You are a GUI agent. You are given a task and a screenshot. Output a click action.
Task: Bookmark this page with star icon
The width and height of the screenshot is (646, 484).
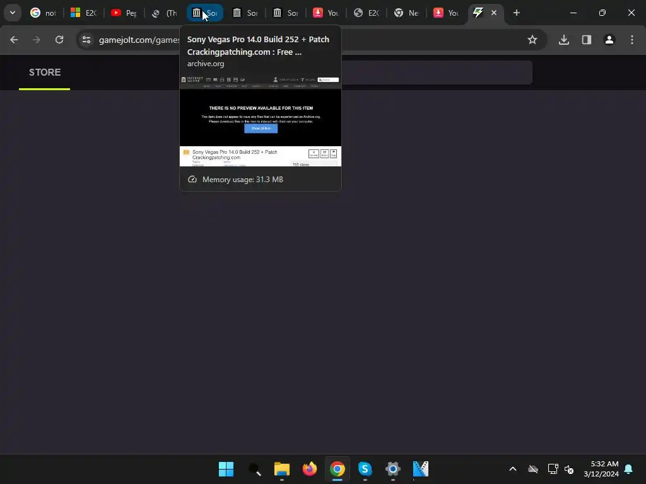tap(532, 40)
